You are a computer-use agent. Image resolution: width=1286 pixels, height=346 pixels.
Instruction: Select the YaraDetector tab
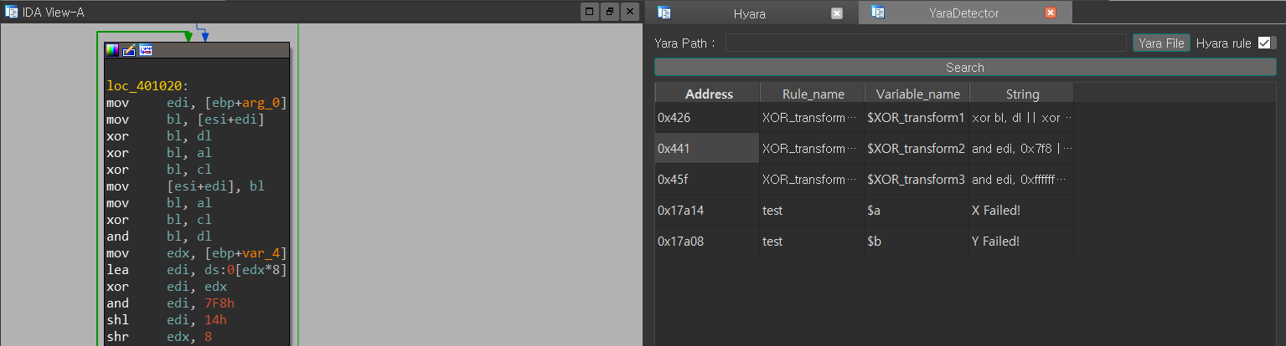coord(963,13)
